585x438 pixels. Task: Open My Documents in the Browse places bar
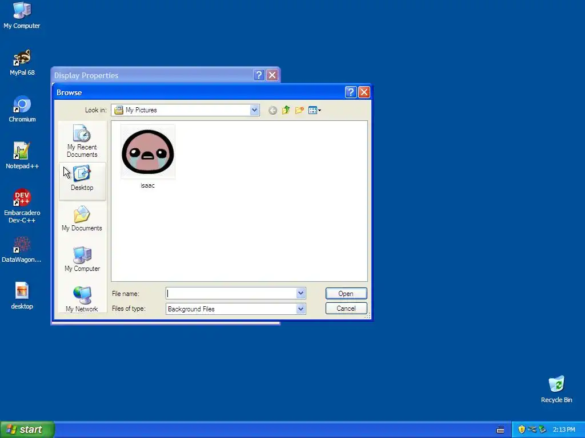click(x=82, y=218)
